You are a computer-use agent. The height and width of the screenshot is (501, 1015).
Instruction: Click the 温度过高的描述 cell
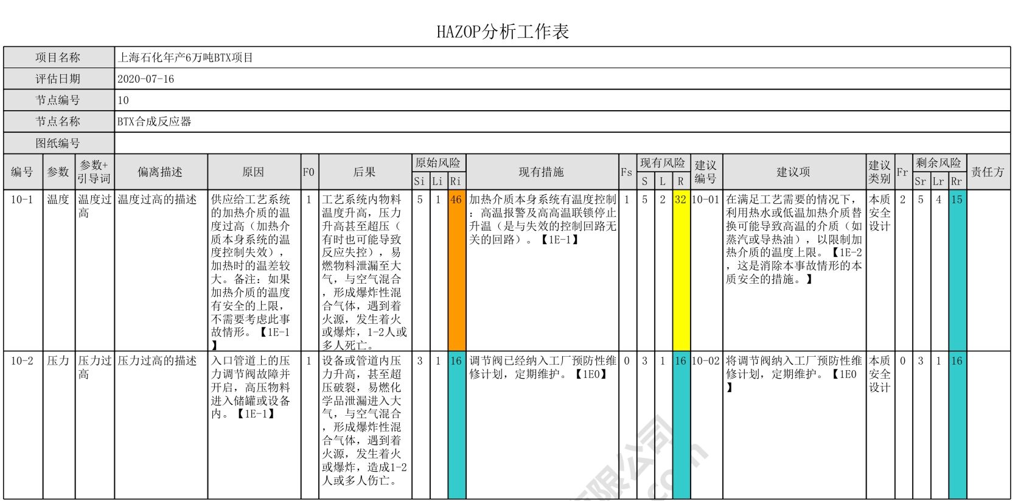pyautogui.click(x=161, y=270)
